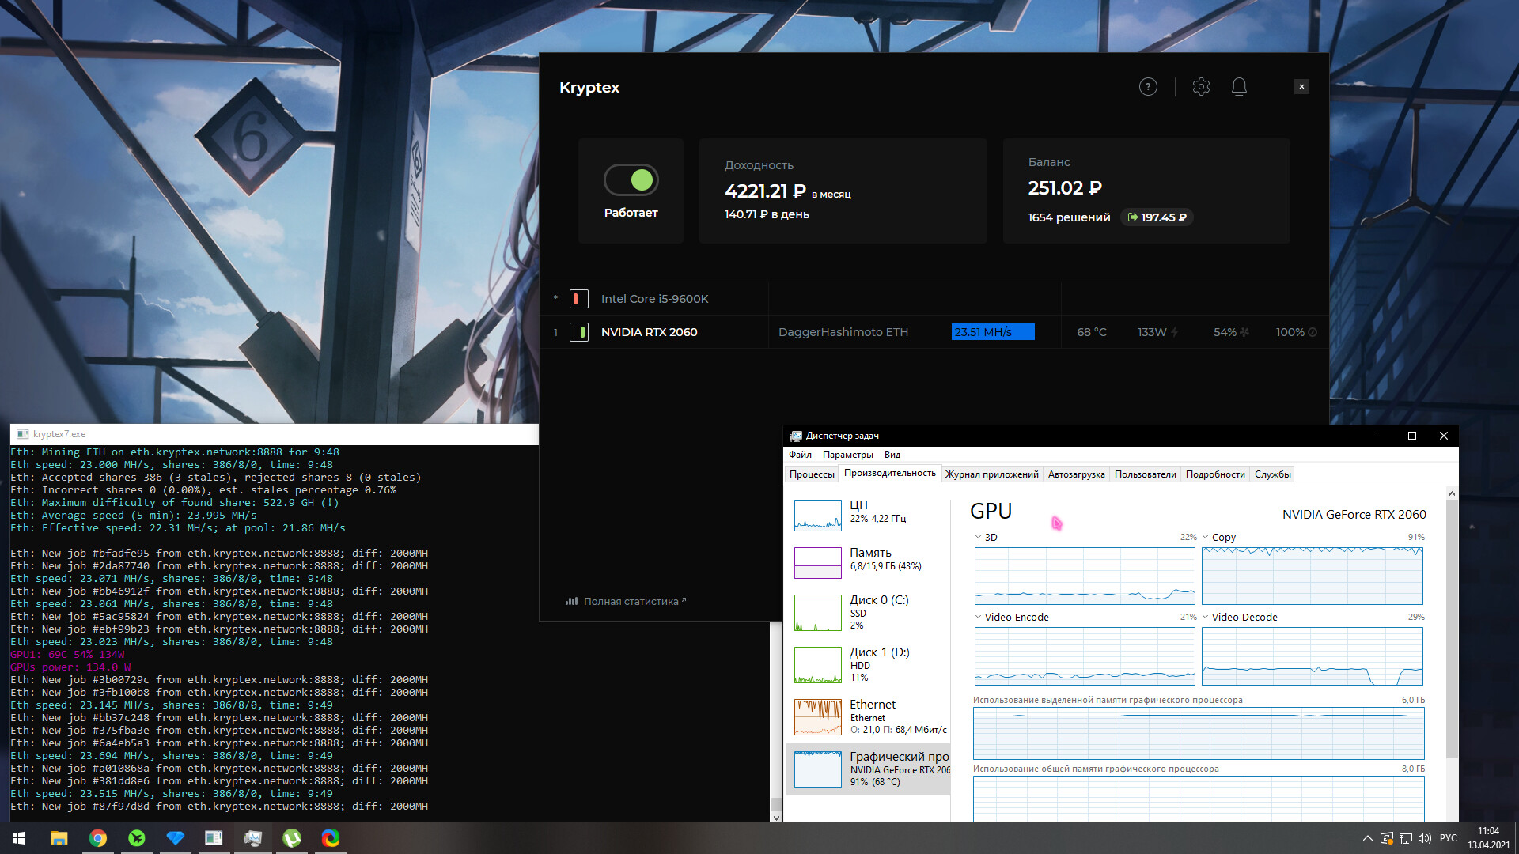This screenshot has height=854, width=1519.
Task: Select the Память performance item
Action: pyautogui.click(x=868, y=562)
